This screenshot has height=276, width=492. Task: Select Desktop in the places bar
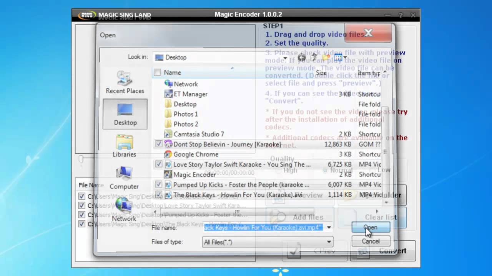[x=125, y=114]
